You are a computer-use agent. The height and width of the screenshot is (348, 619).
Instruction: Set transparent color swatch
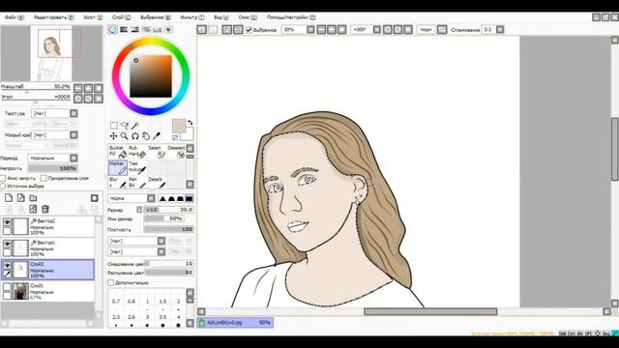click(175, 137)
